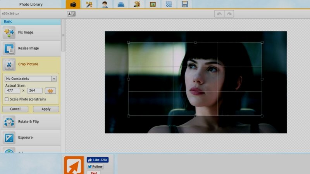Click the Undo arrow button
The image size is (310, 174).
click(x=219, y=14)
